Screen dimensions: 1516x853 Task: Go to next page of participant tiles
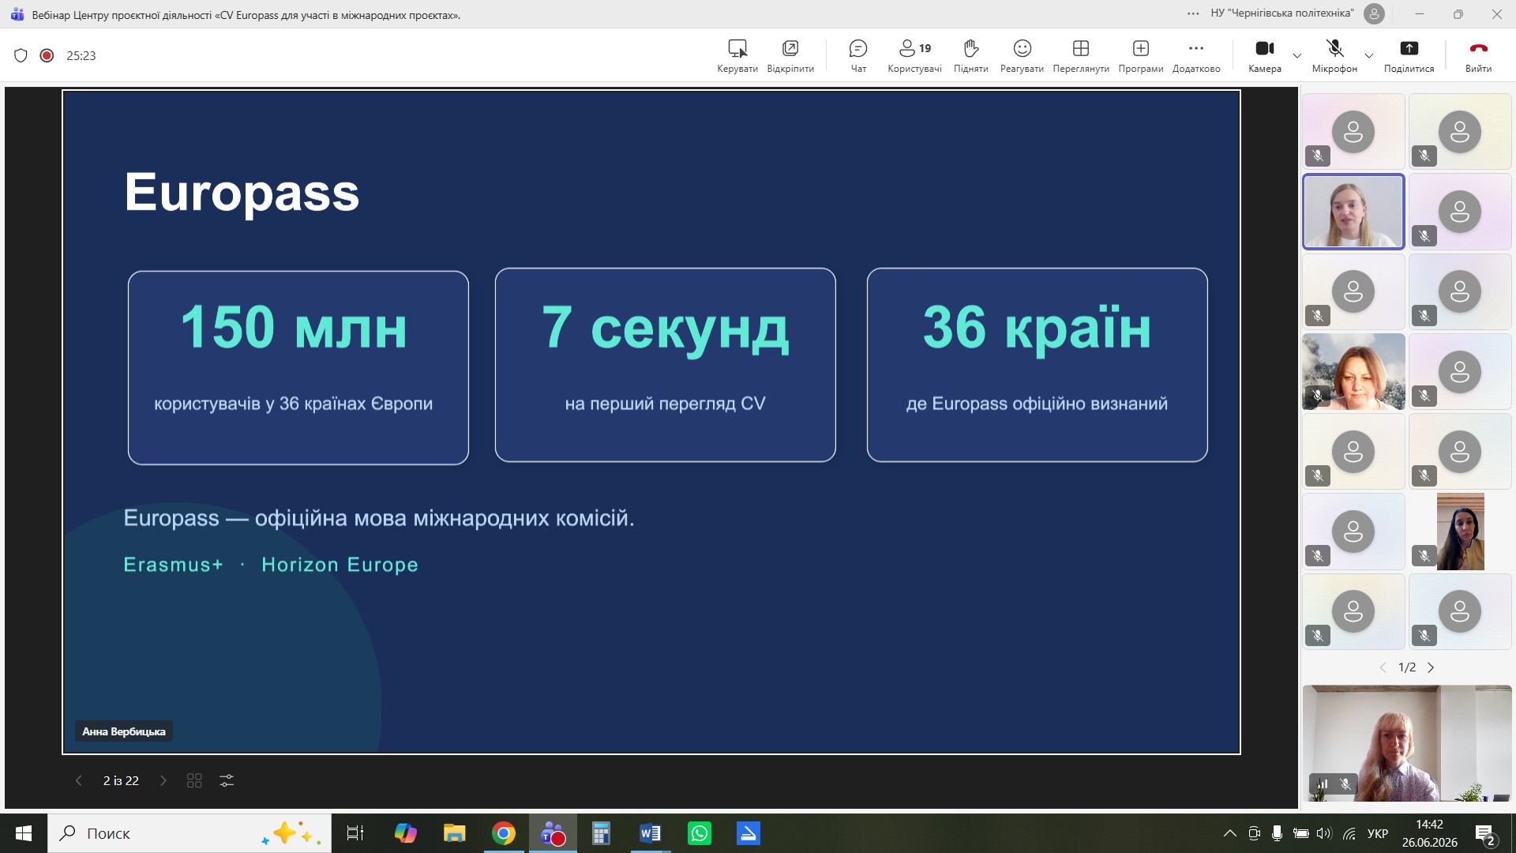pyautogui.click(x=1431, y=667)
